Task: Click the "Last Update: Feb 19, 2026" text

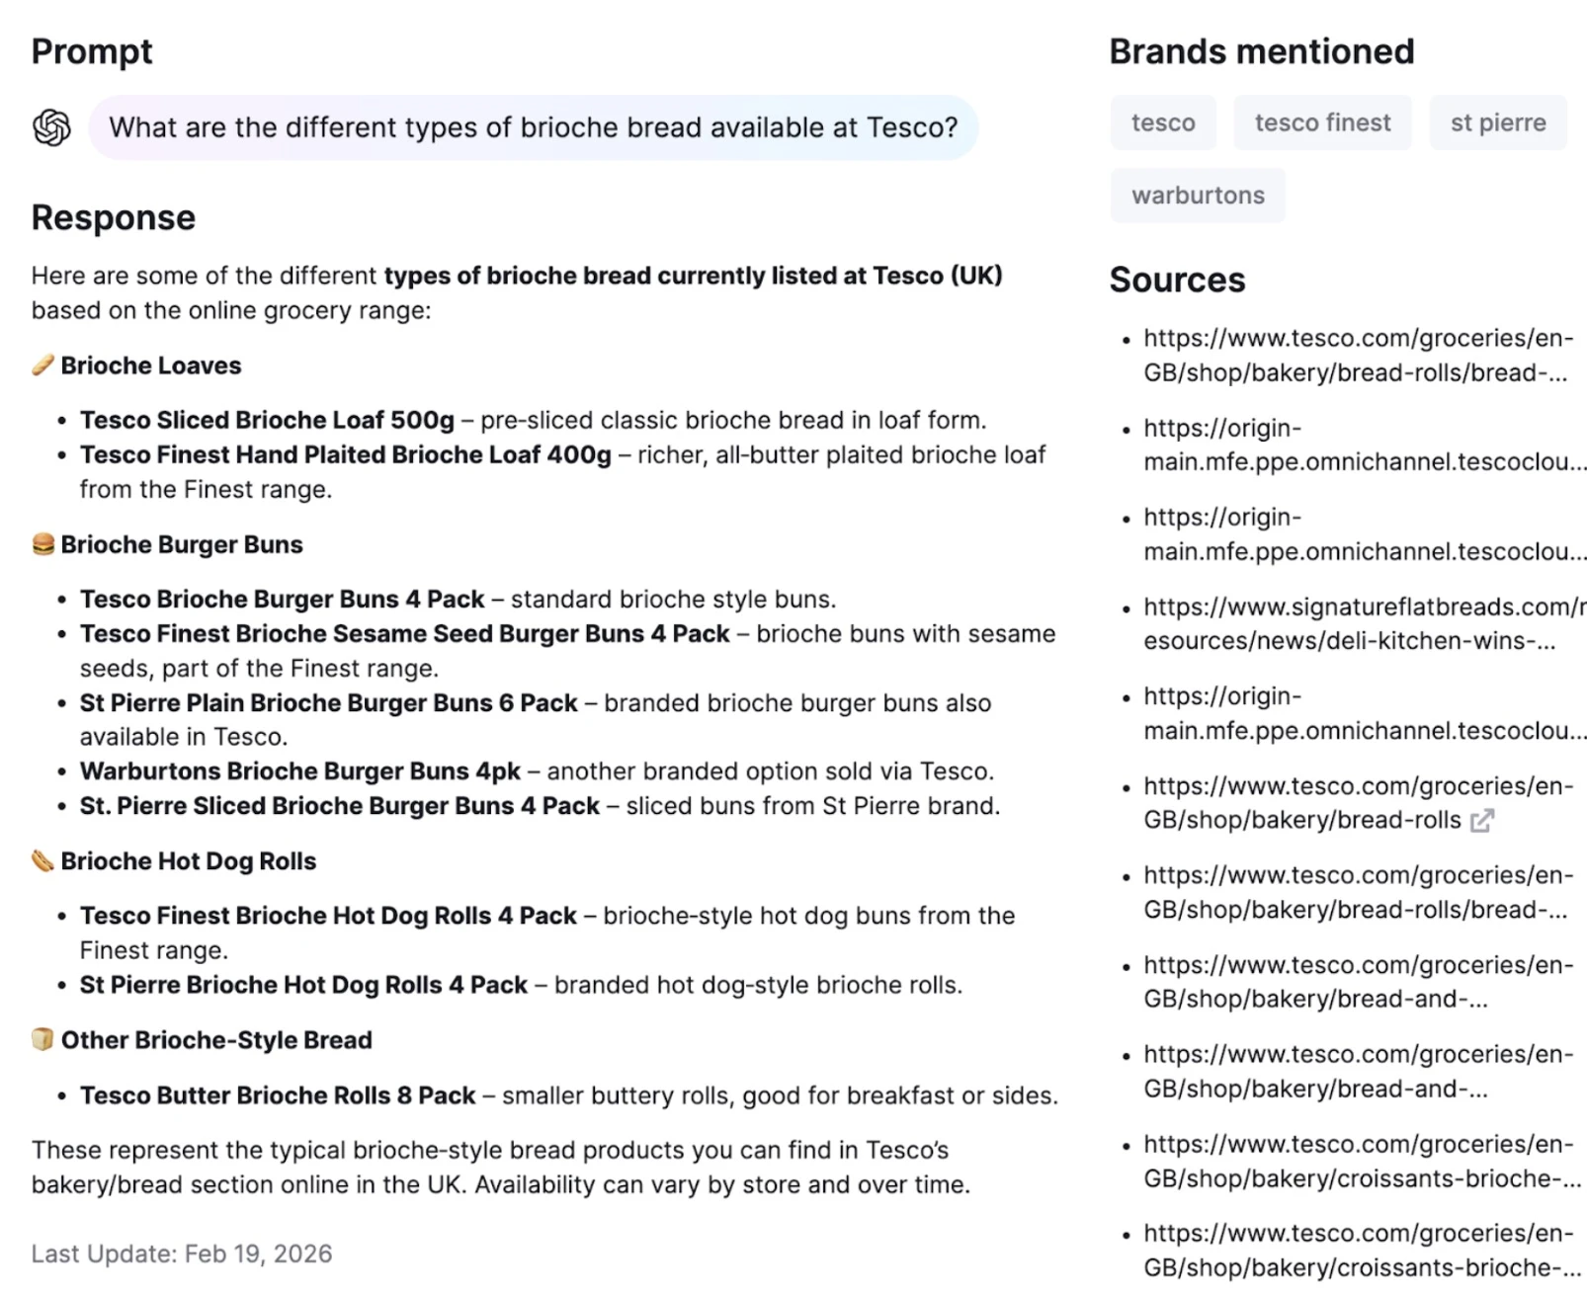Action: [x=182, y=1254]
